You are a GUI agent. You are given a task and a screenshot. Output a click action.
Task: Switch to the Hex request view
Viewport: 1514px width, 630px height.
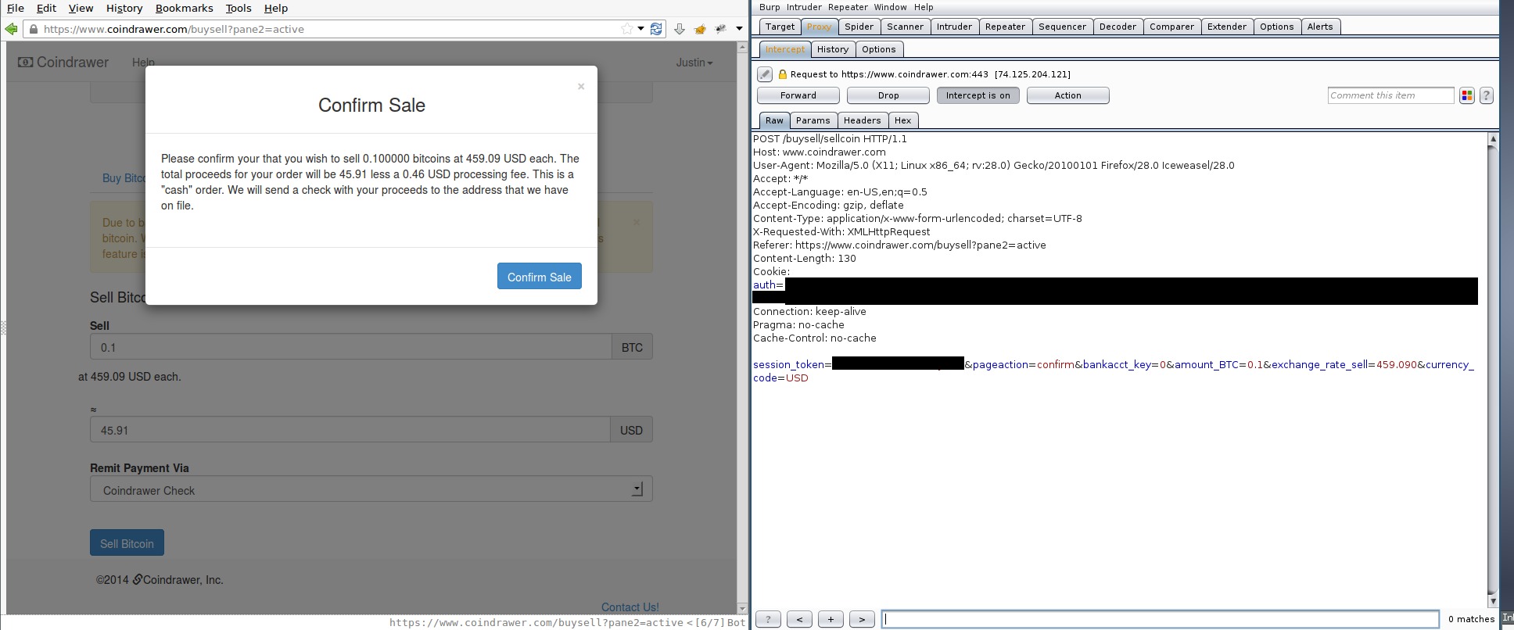point(903,120)
